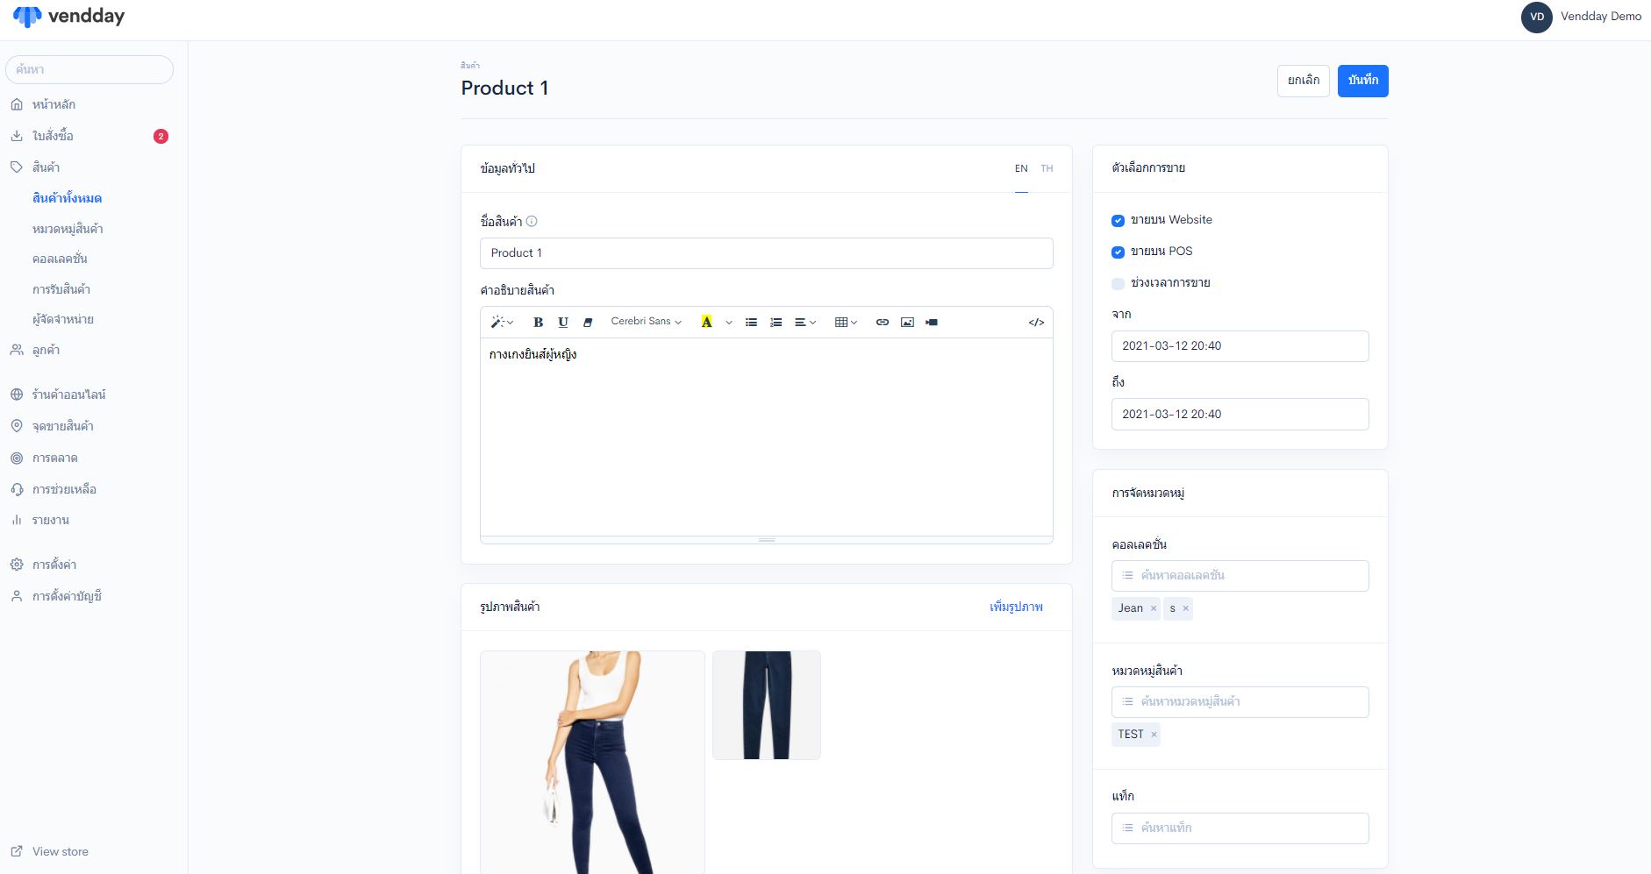Screen dimensions: 1651x874
Task: Click the info icon beside product name
Action: (x=532, y=222)
